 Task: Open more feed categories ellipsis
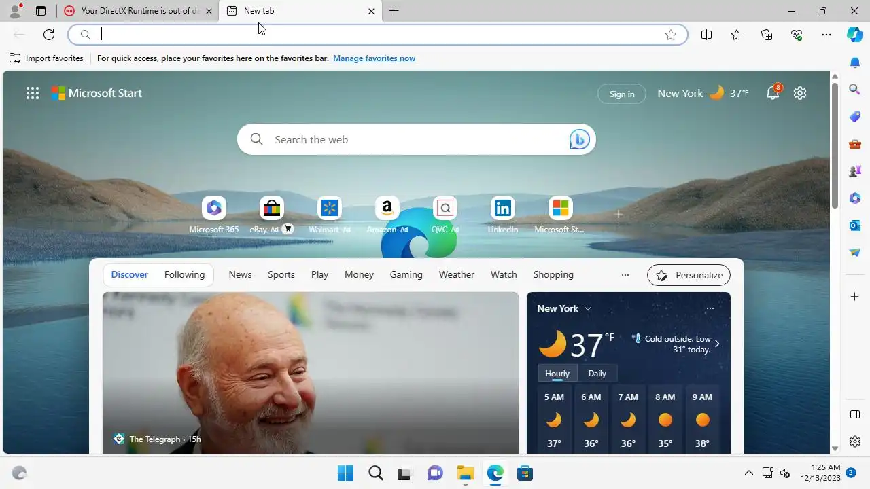click(x=625, y=275)
